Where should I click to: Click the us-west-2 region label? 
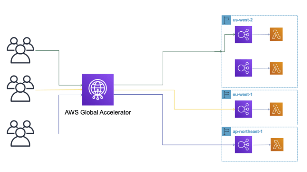242,20
